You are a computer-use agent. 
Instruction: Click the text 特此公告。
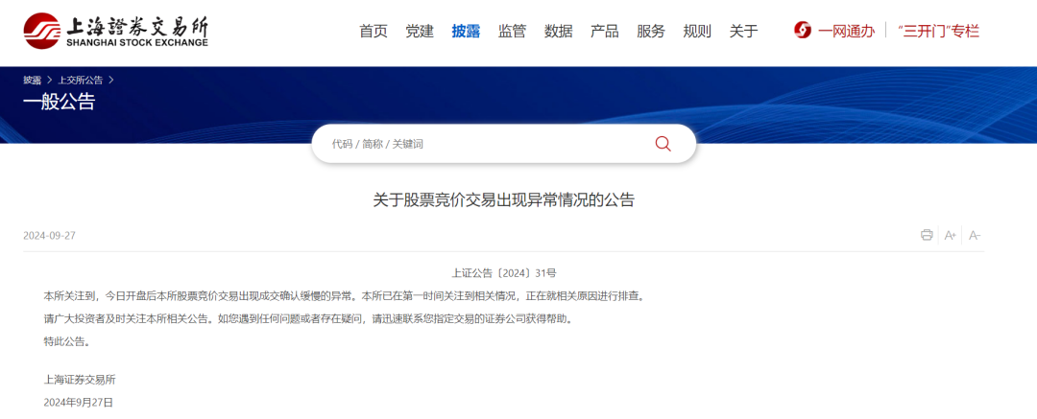[66, 341]
